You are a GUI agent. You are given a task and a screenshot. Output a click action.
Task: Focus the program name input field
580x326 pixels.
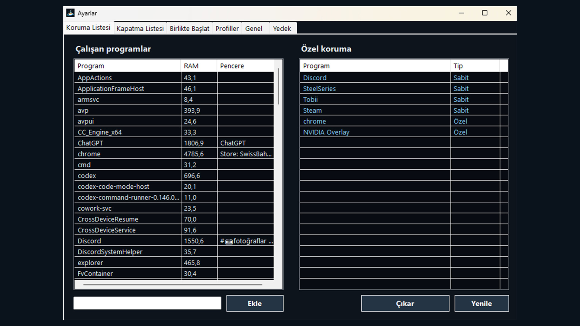[147, 303]
